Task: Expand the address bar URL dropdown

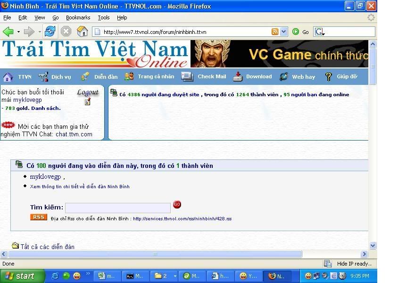Action: pos(284,32)
